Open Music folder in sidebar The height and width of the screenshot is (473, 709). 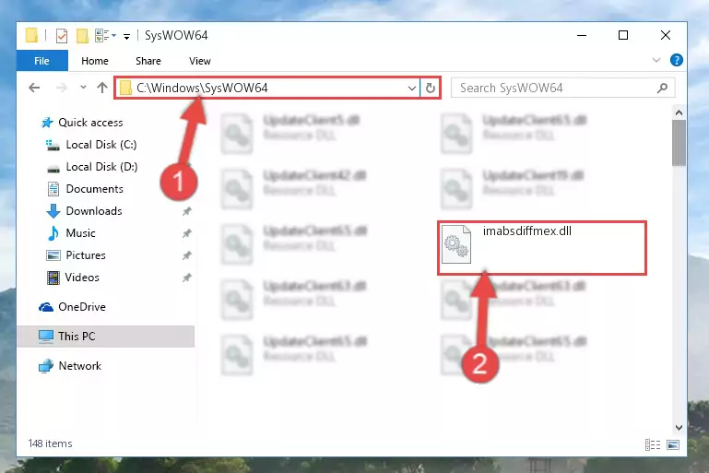pyautogui.click(x=80, y=233)
